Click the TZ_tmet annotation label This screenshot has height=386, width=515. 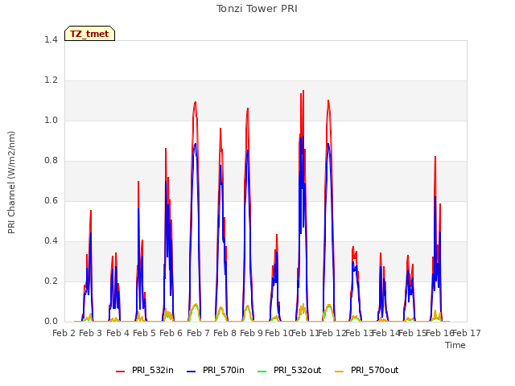89,34
